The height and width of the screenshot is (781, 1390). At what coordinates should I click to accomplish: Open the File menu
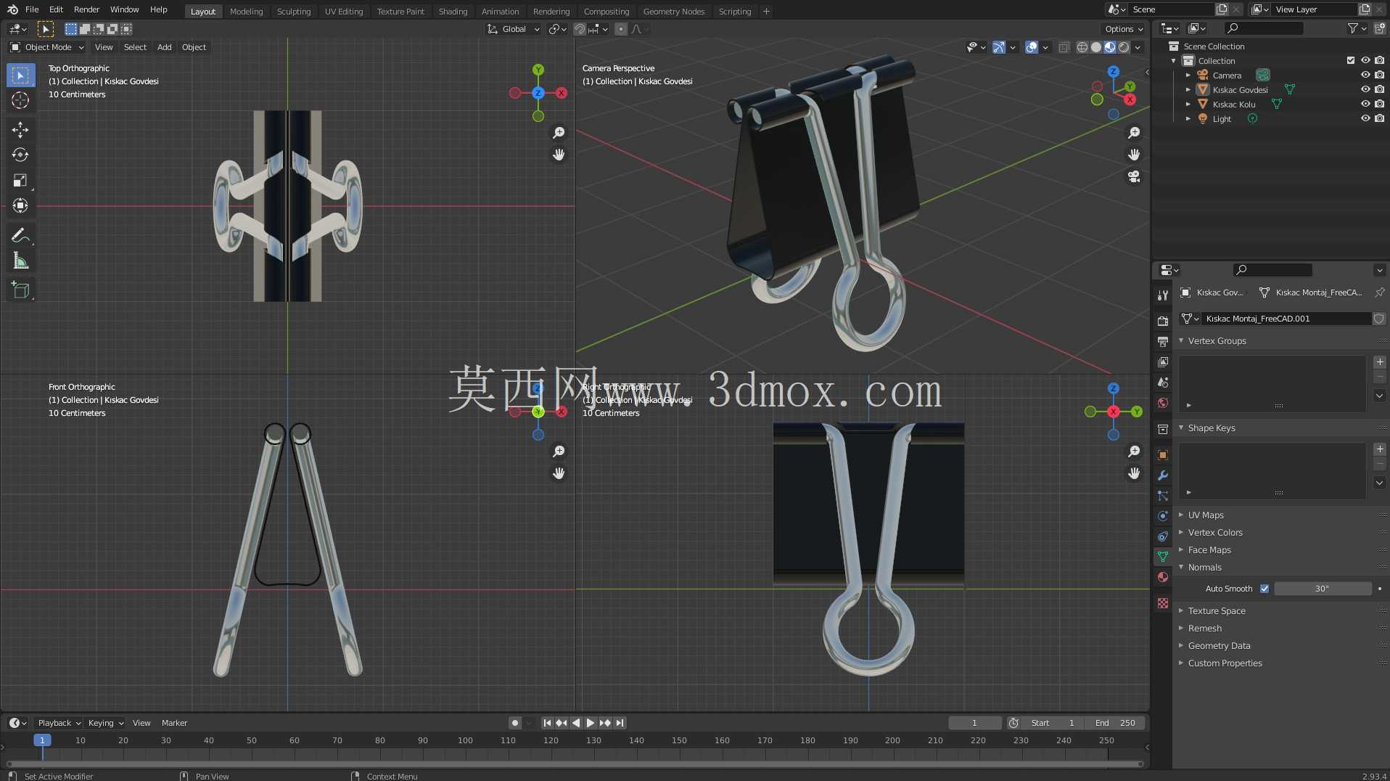coord(32,9)
